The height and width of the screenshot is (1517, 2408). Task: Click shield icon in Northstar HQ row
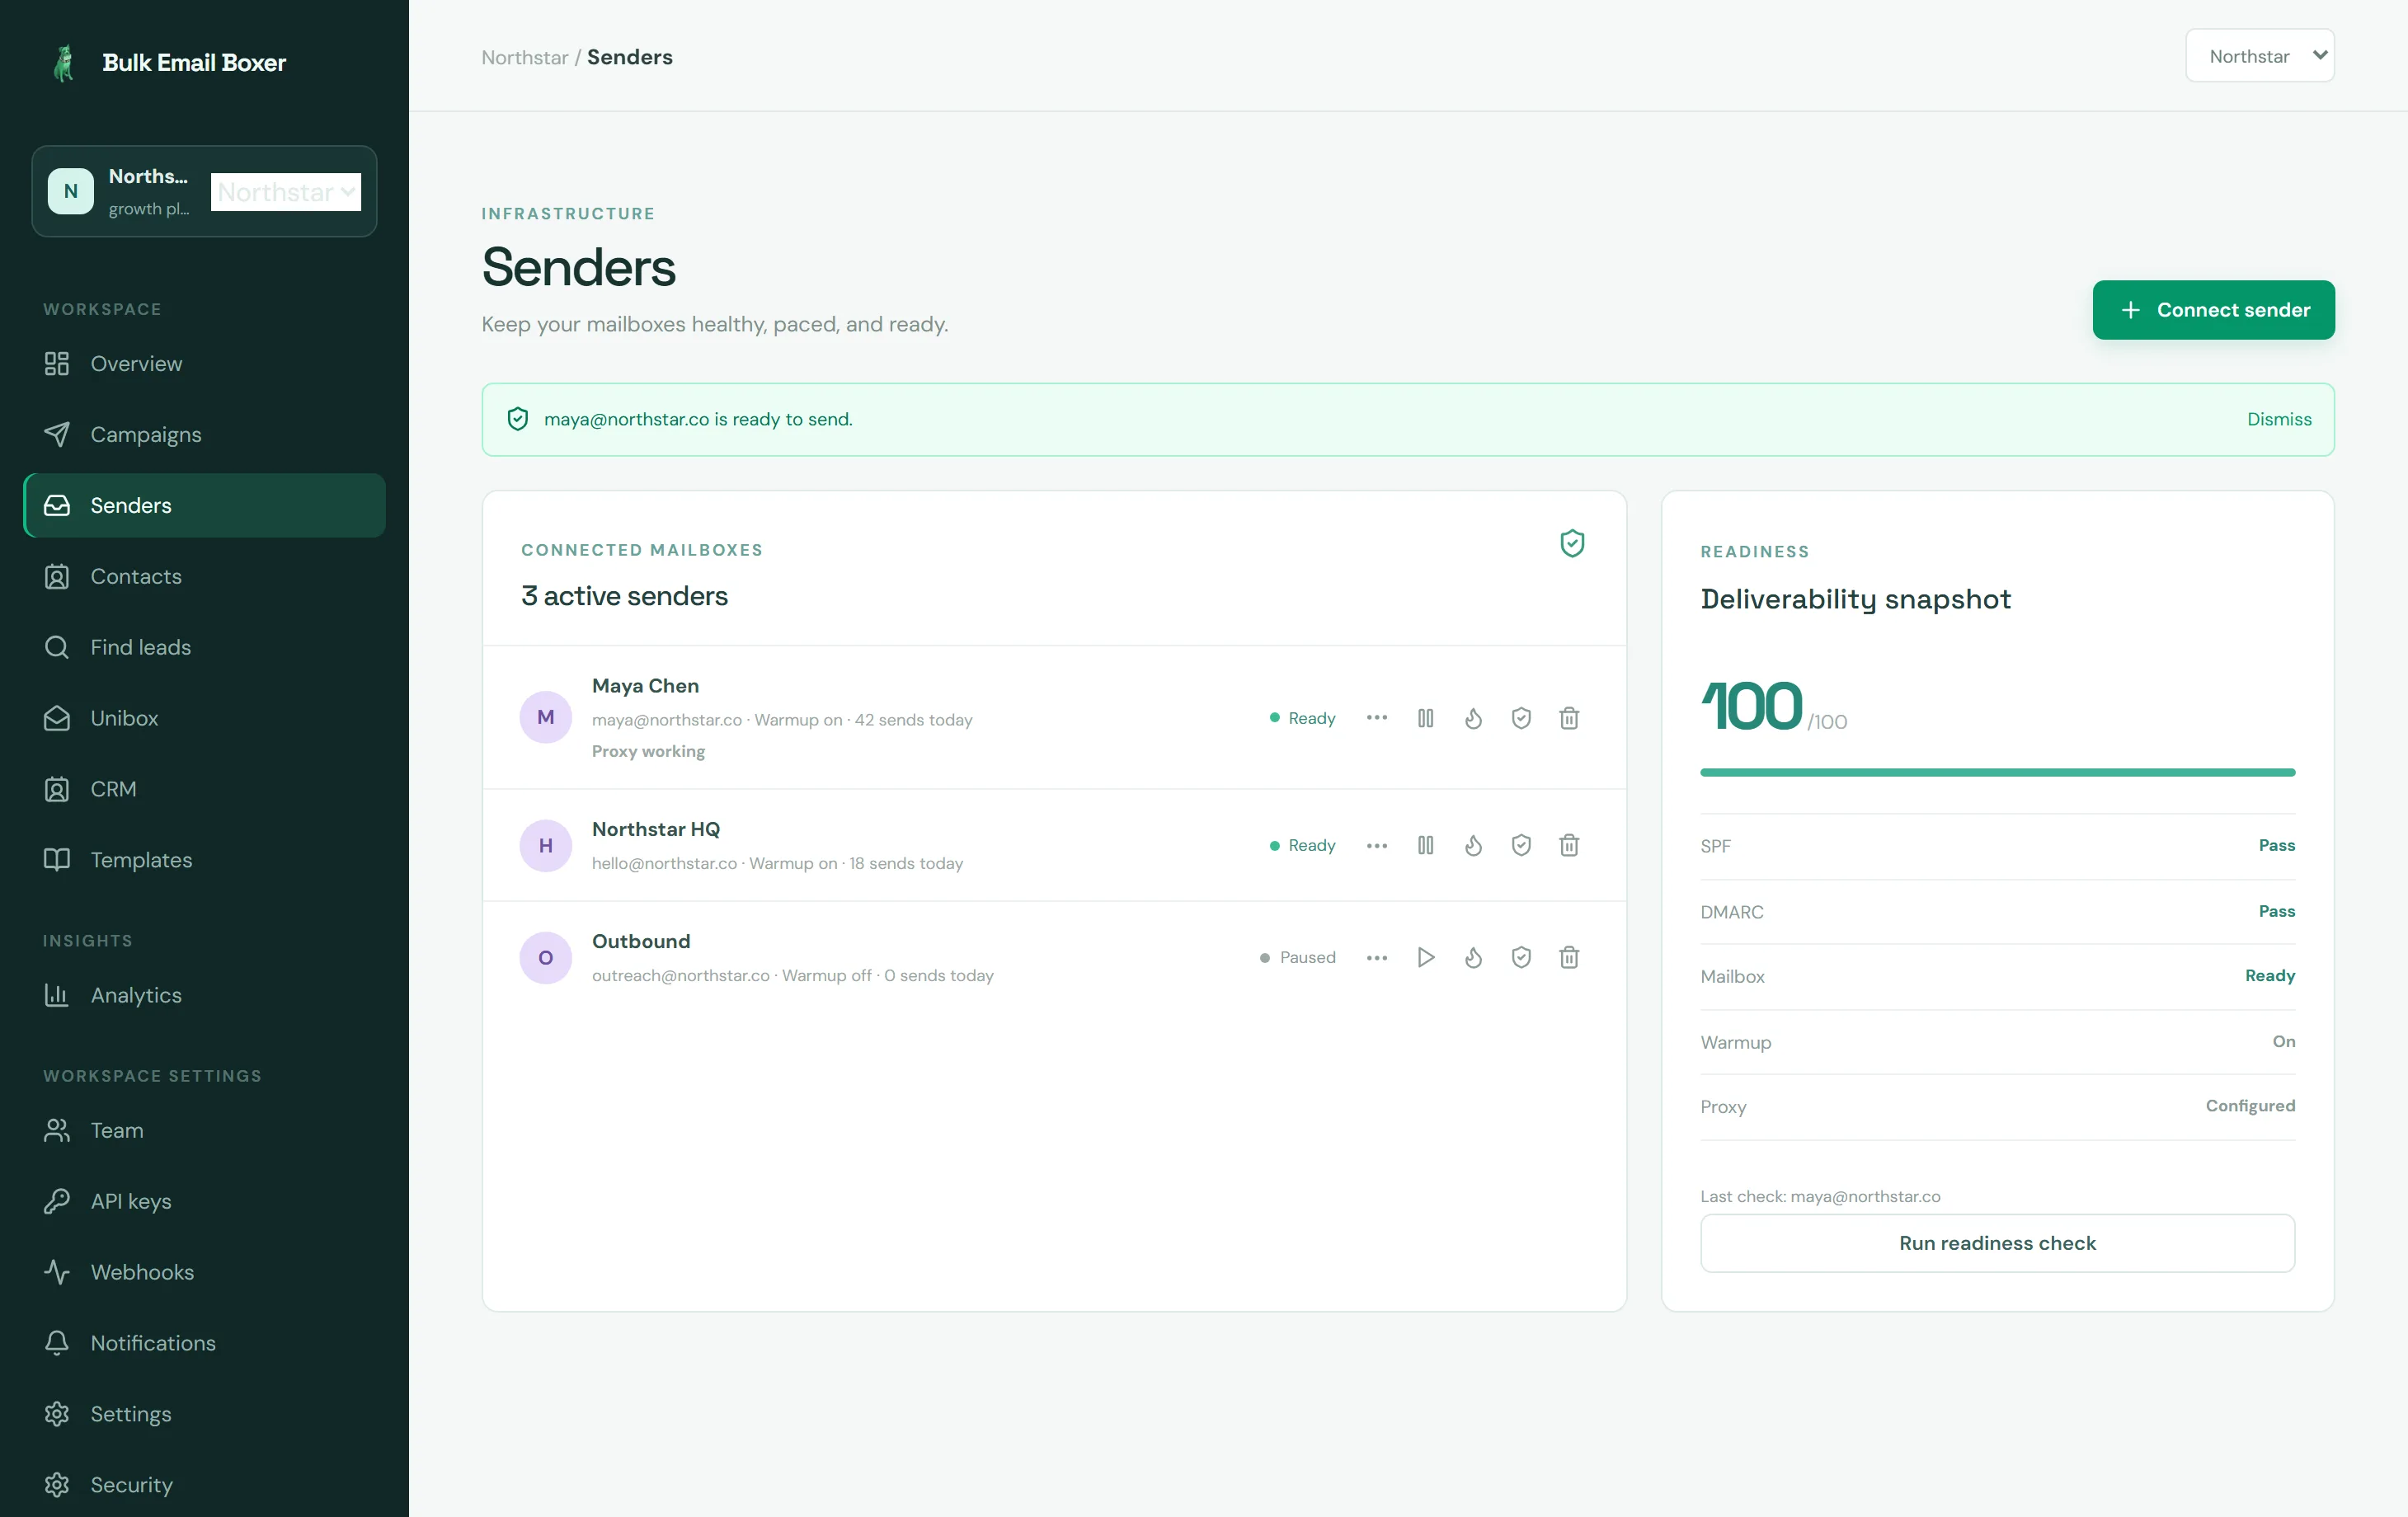(1521, 845)
